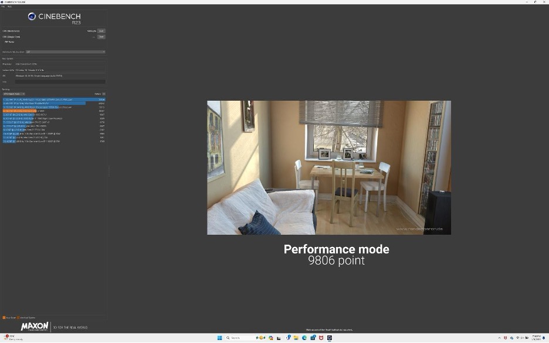The image size is (549, 343).
Task: Open the Help menu
Action: (x=9, y=6)
